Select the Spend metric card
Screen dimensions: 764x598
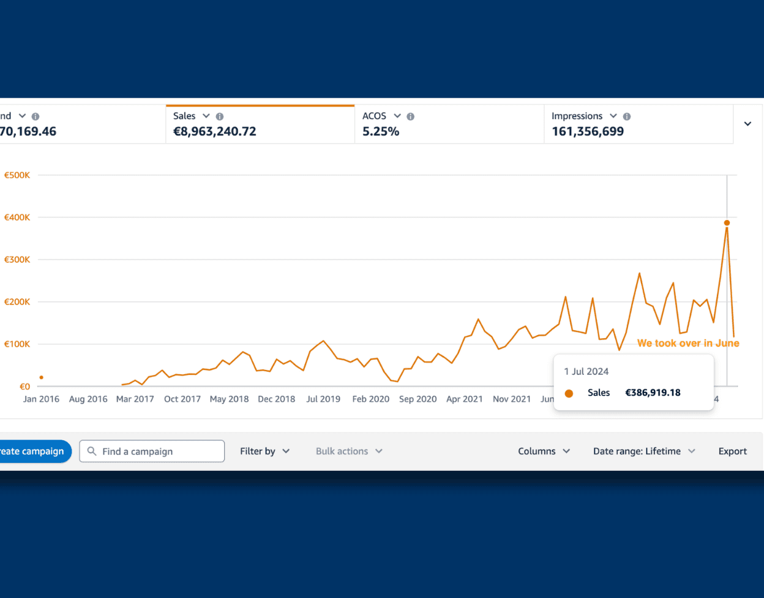tap(83, 124)
